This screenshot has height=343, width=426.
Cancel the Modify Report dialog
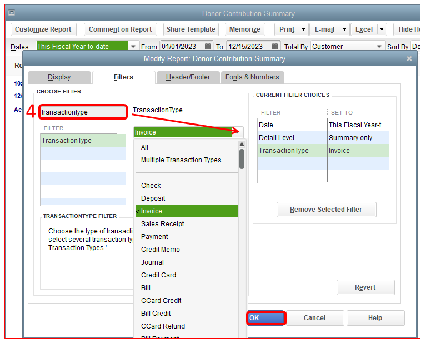coord(314,318)
